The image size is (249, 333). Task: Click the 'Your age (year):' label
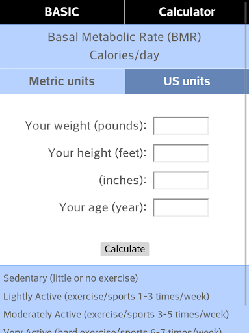[x=103, y=207]
